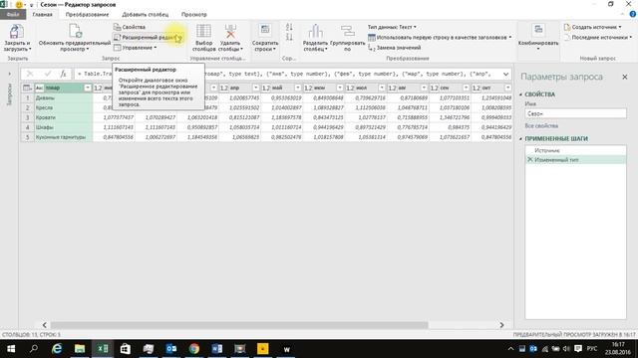Image resolution: width=638 pixels, height=358 pixels.
Task: Open Windows taskbar search
Action: point(34,349)
